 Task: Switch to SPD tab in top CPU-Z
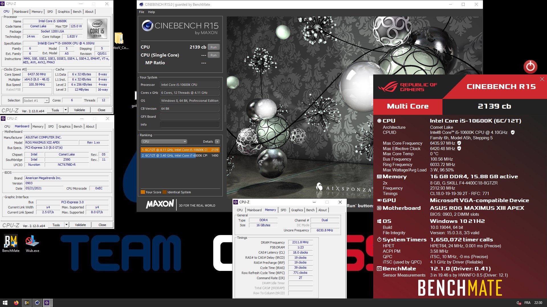[x=50, y=12]
